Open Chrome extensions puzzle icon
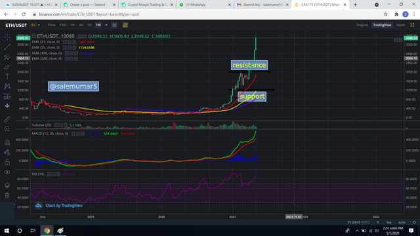The width and height of the screenshot is (420, 236). [x=396, y=14]
